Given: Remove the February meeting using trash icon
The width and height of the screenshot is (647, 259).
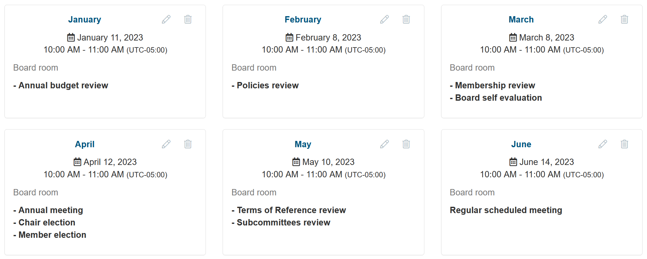Looking at the screenshot, I should click(406, 19).
